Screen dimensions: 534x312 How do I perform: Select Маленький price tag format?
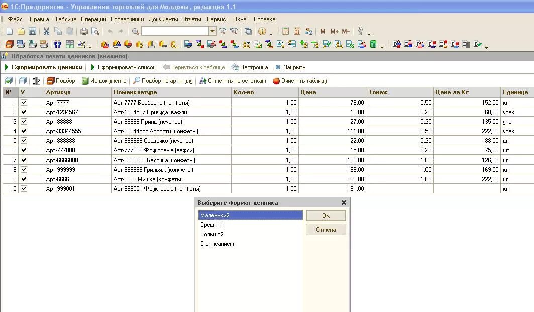(250, 215)
